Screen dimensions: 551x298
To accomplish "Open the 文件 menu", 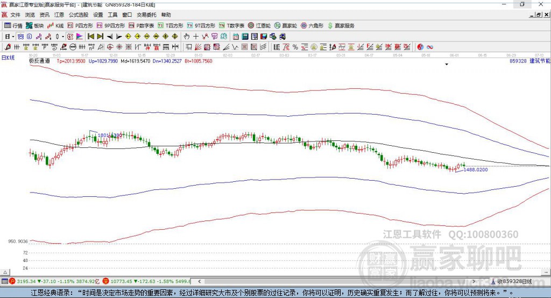I will tap(15, 15).
